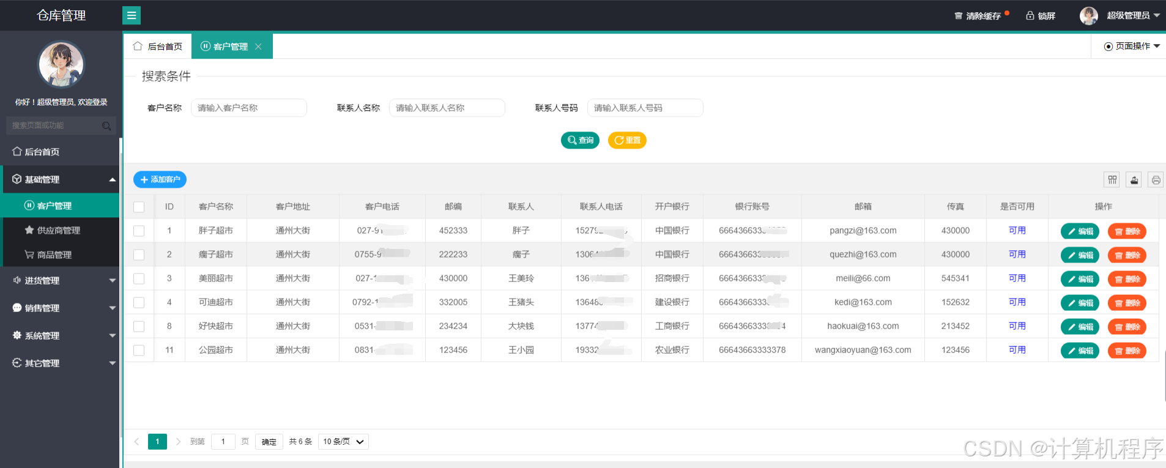Open the 超级管理员 user dropdown
This screenshot has height=468, width=1166.
pos(1133,15)
